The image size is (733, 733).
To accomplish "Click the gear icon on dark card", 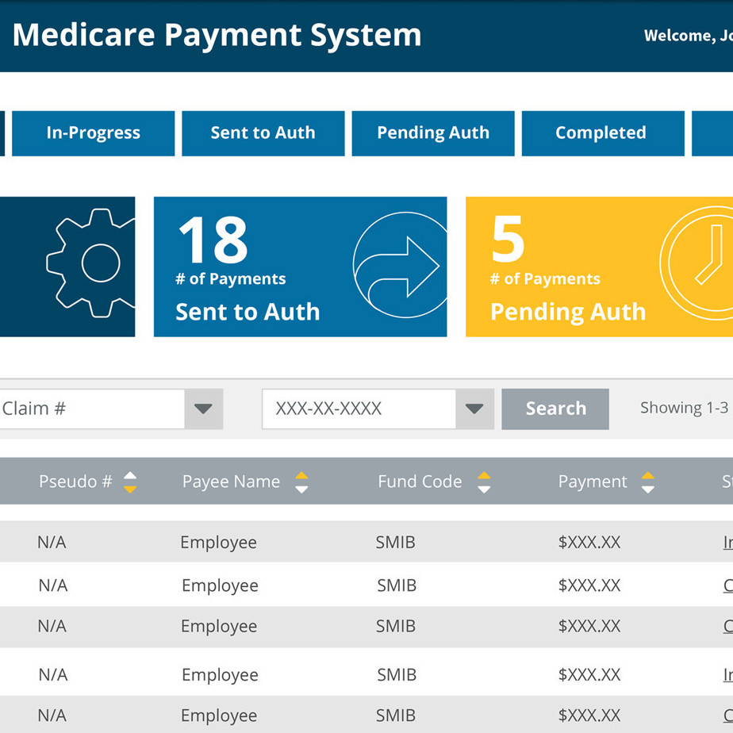I will (x=90, y=263).
